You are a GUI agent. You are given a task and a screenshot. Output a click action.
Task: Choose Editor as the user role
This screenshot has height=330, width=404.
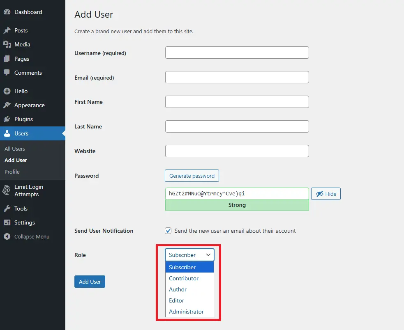(176, 300)
